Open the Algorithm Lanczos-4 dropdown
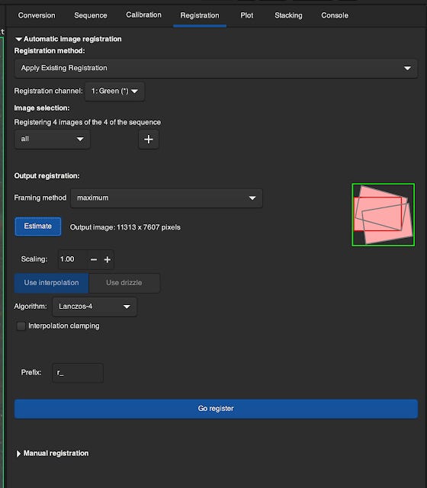The width and height of the screenshot is (427, 488). click(x=95, y=307)
